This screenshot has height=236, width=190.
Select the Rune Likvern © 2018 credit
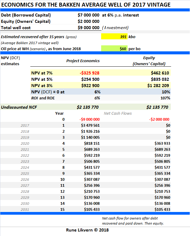coord(87,230)
